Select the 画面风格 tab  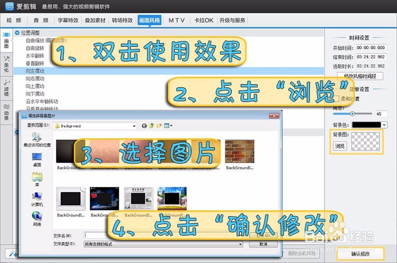149,20
